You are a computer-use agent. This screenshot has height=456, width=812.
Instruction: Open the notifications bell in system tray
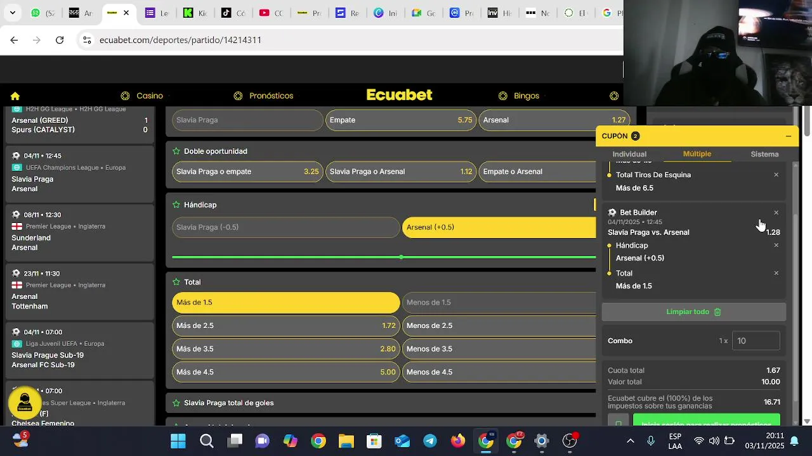coord(794,441)
